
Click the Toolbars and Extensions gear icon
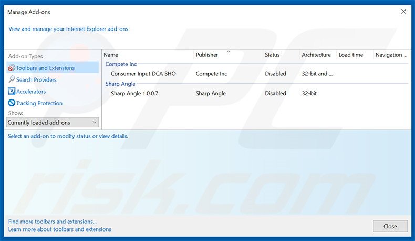pos(12,68)
